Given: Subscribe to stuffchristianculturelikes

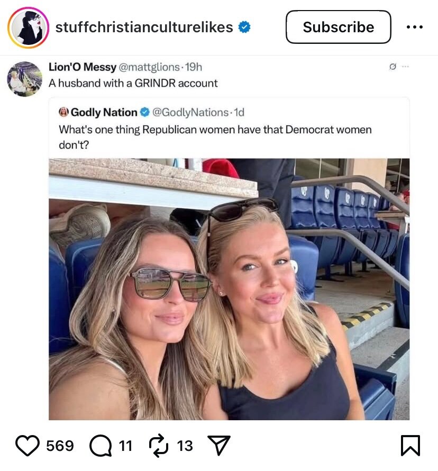Looking at the screenshot, I should [338, 27].
